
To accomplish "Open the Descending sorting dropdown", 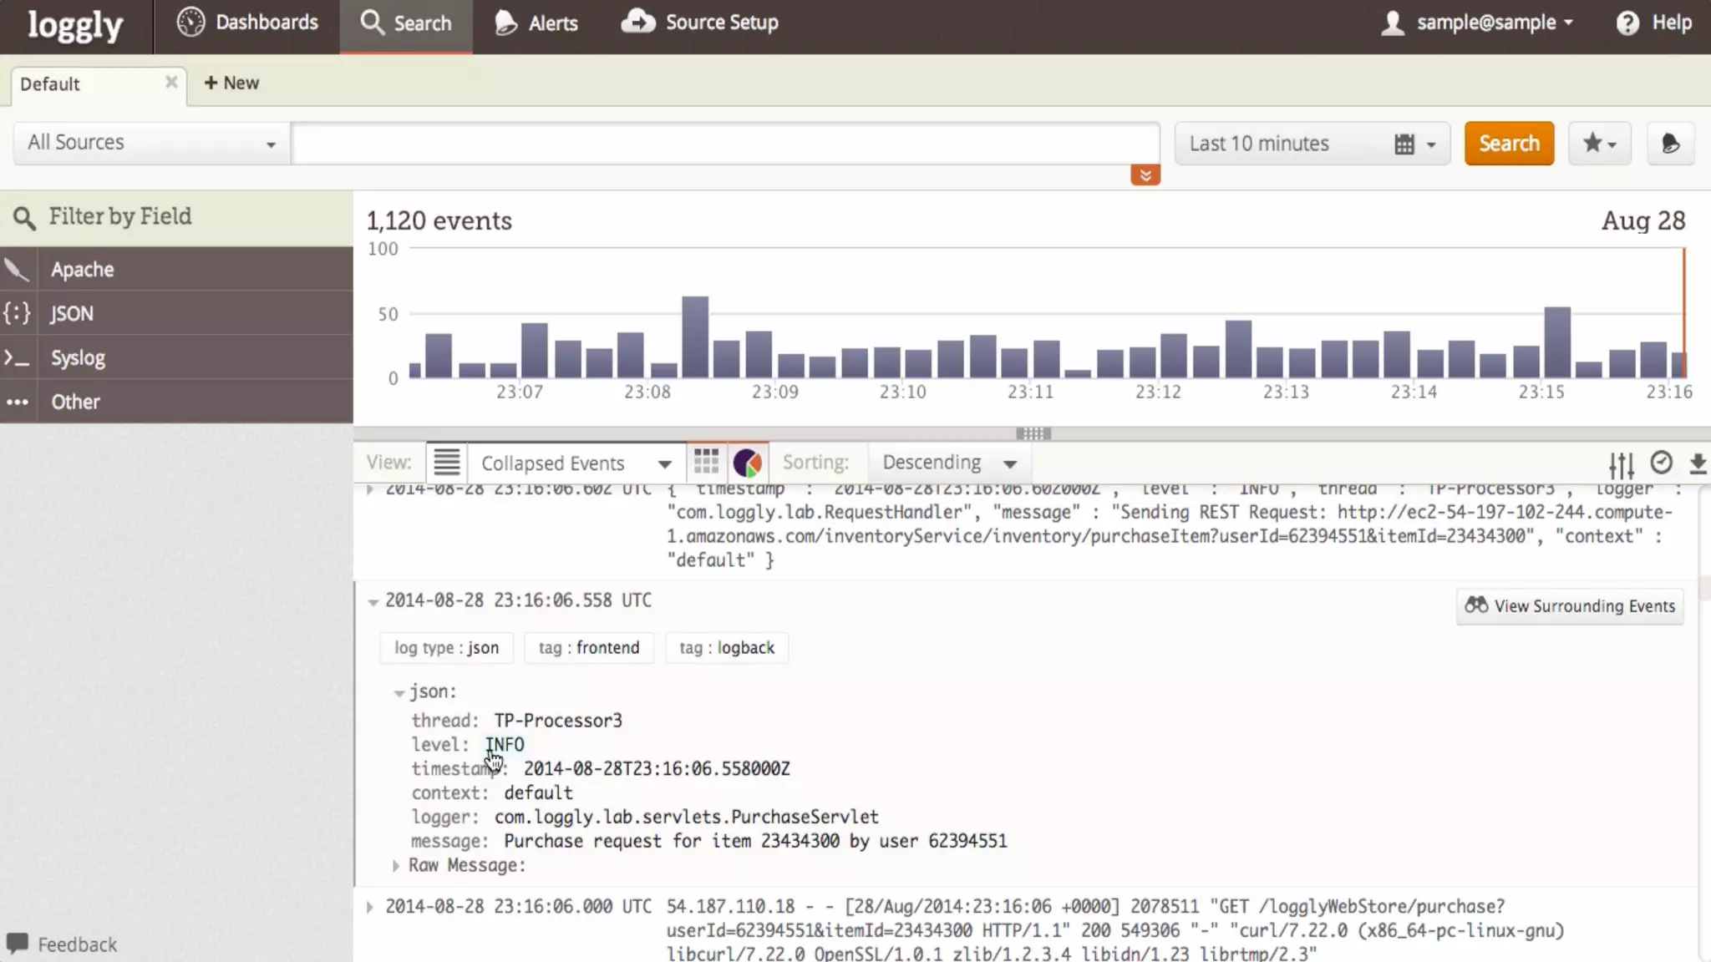I will point(948,463).
